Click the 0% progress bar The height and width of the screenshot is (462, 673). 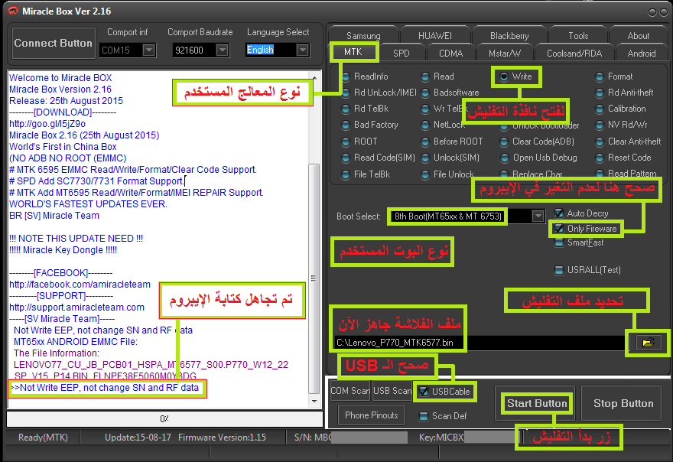pyautogui.click(x=164, y=418)
